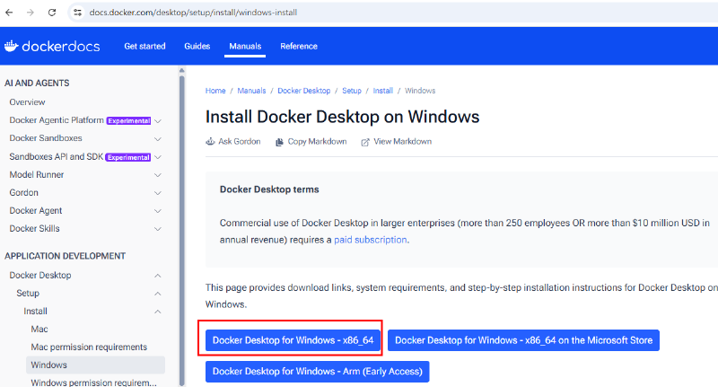Click Install breadcrumb link
The height and width of the screenshot is (387, 718).
point(383,91)
